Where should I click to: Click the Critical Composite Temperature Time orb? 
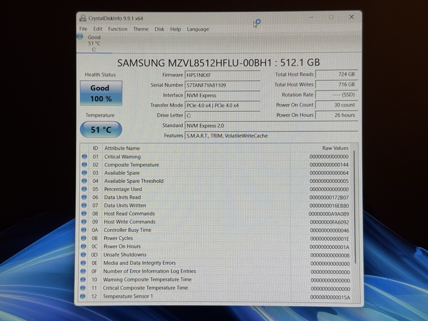click(x=83, y=288)
